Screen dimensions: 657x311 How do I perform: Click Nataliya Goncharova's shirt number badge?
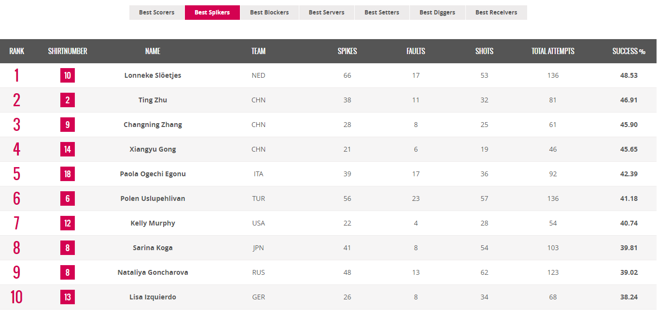click(x=68, y=272)
